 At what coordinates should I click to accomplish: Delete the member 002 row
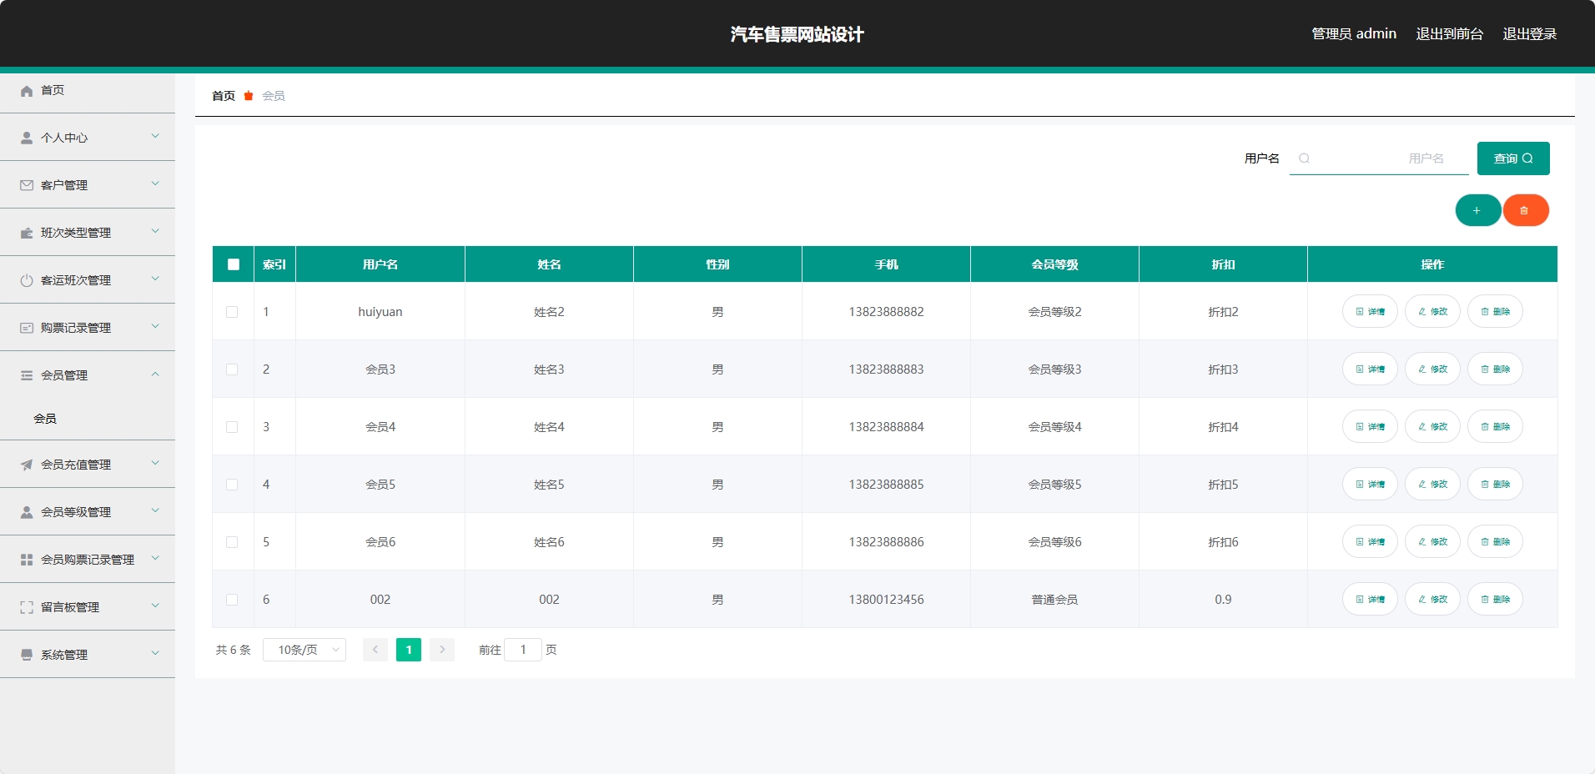pyautogui.click(x=1494, y=600)
